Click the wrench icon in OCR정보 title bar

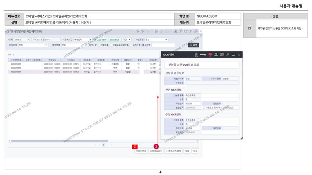[x=227, y=54]
